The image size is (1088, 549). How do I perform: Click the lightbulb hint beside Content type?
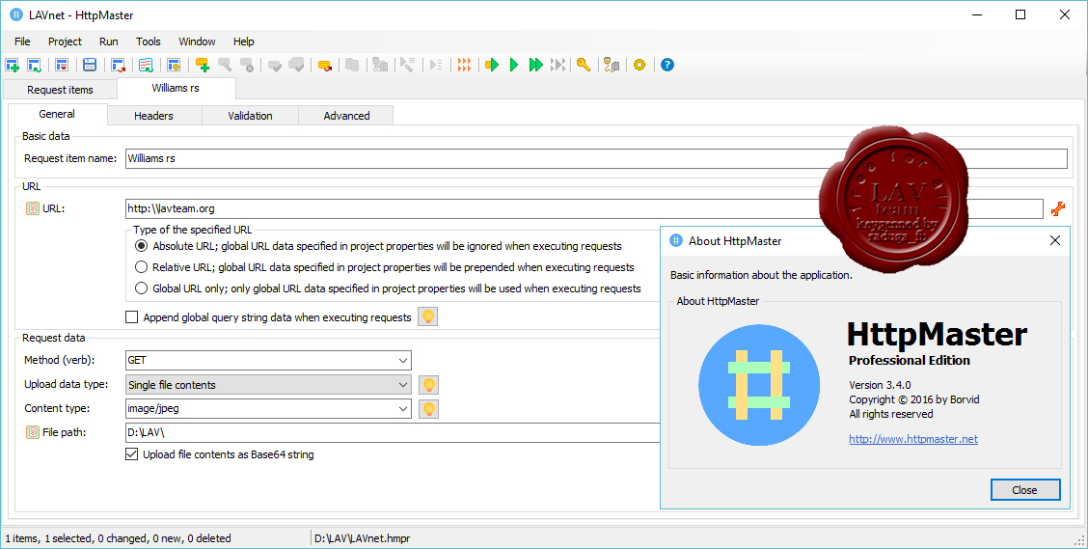click(429, 409)
